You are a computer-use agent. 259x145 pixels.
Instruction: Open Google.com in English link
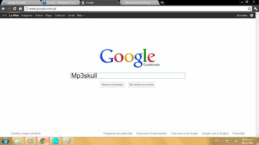[215, 133]
